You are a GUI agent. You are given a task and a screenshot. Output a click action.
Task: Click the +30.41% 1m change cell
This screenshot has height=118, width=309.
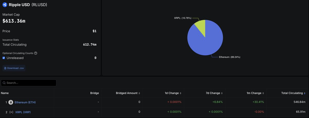[x=258, y=102]
